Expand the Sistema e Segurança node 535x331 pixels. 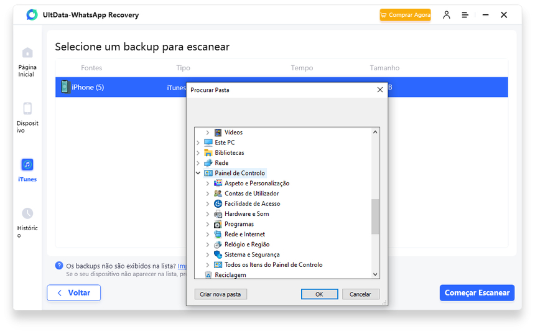click(x=207, y=254)
